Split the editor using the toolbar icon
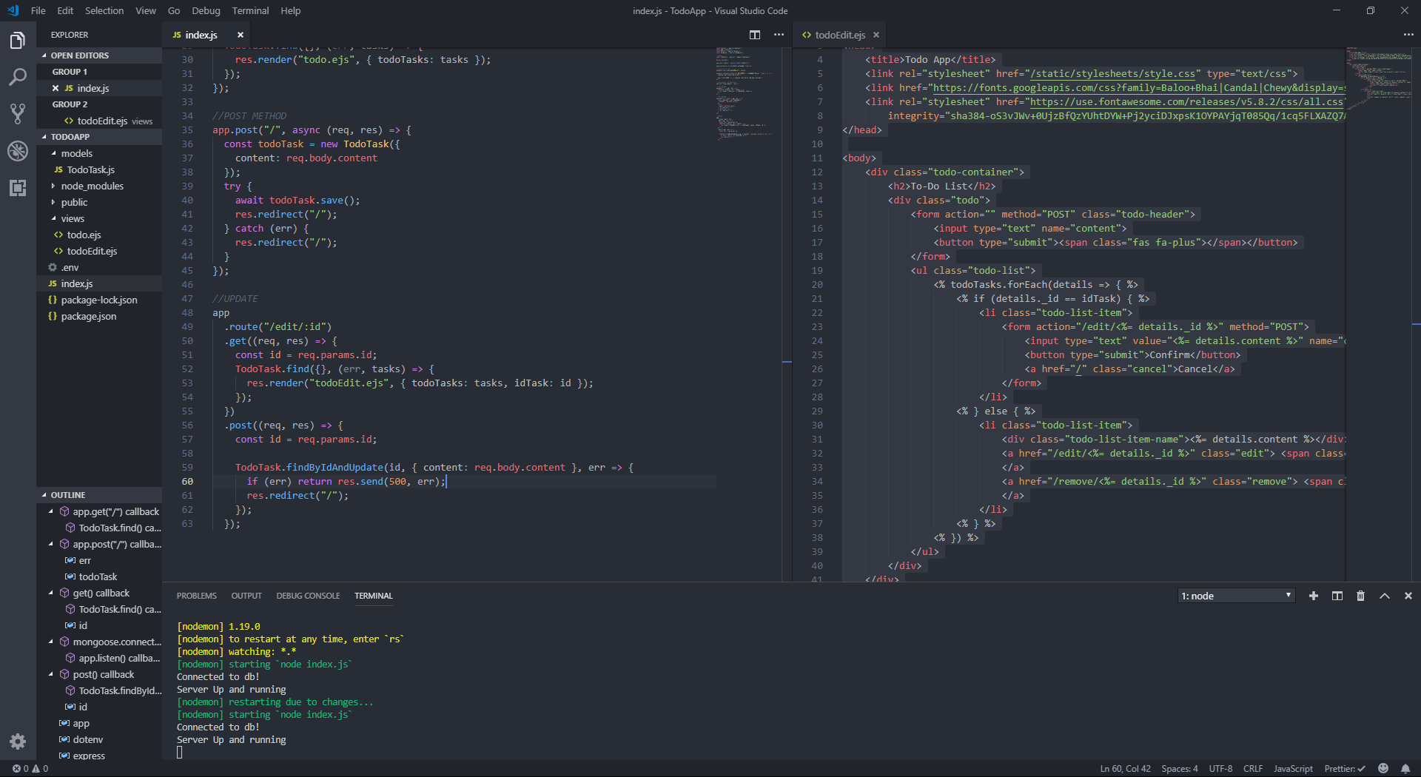Image resolution: width=1421 pixels, height=777 pixels. coord(756,35)
